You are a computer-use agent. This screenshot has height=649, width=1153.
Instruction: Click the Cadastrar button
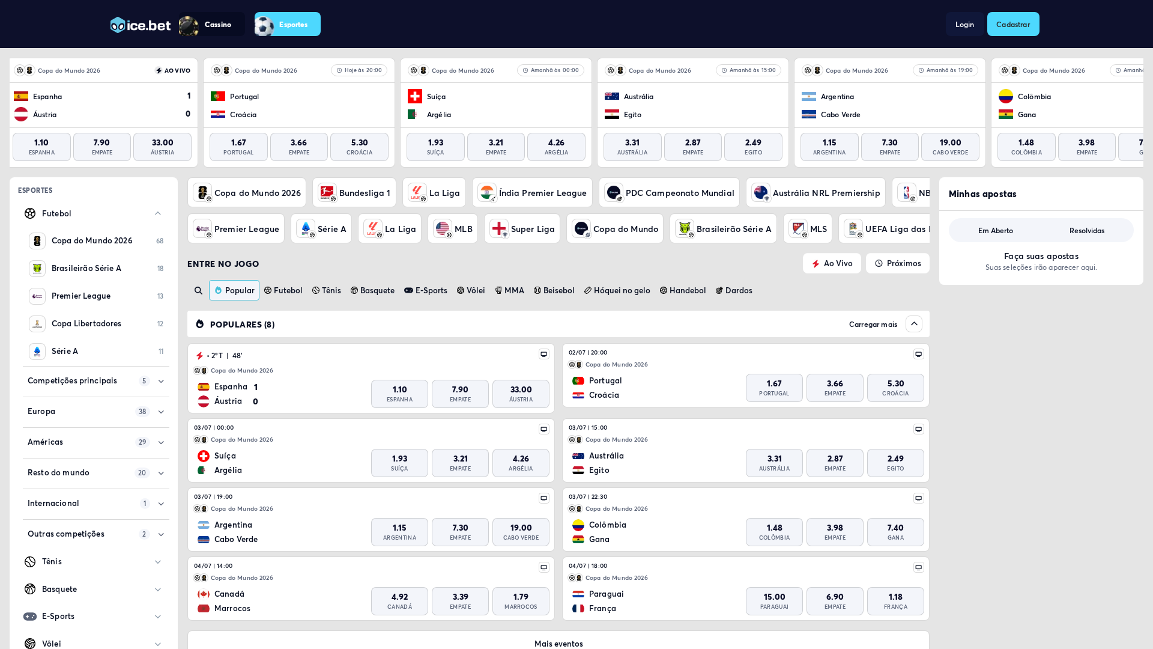[x=1013, y=24]
